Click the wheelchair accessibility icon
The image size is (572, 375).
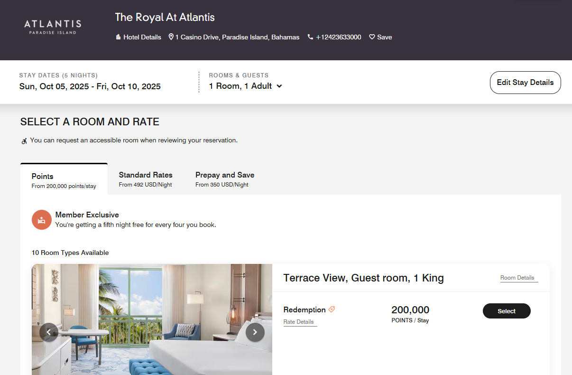[x=24, y=141]
